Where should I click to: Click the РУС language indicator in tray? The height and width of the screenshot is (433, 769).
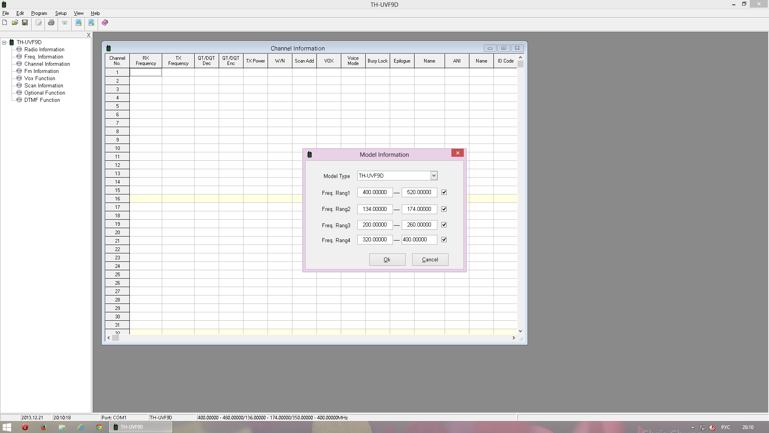pyautogui.click(x=725, y=427)
